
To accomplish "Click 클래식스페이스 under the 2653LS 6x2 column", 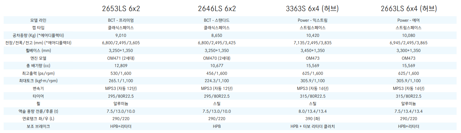I will (x=121, y=28).
